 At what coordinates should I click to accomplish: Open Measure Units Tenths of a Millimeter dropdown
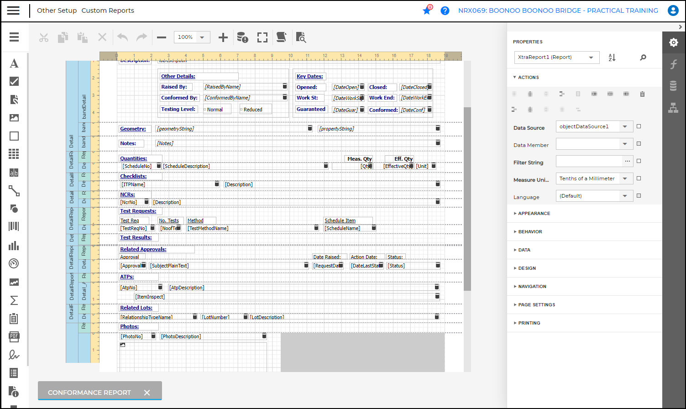pyautogui.click(x=625, y=178)
